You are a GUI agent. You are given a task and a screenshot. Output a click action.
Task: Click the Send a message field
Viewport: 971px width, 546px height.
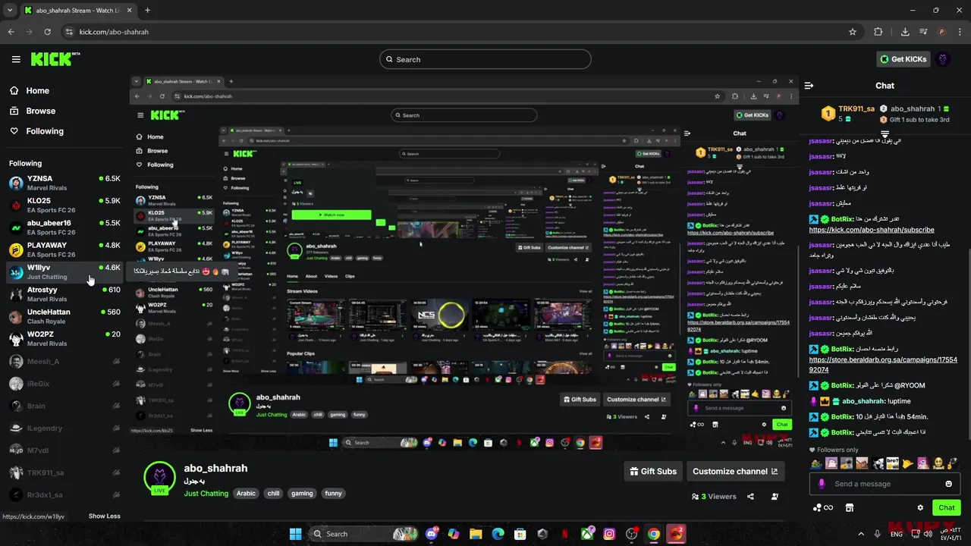point(884,484)
